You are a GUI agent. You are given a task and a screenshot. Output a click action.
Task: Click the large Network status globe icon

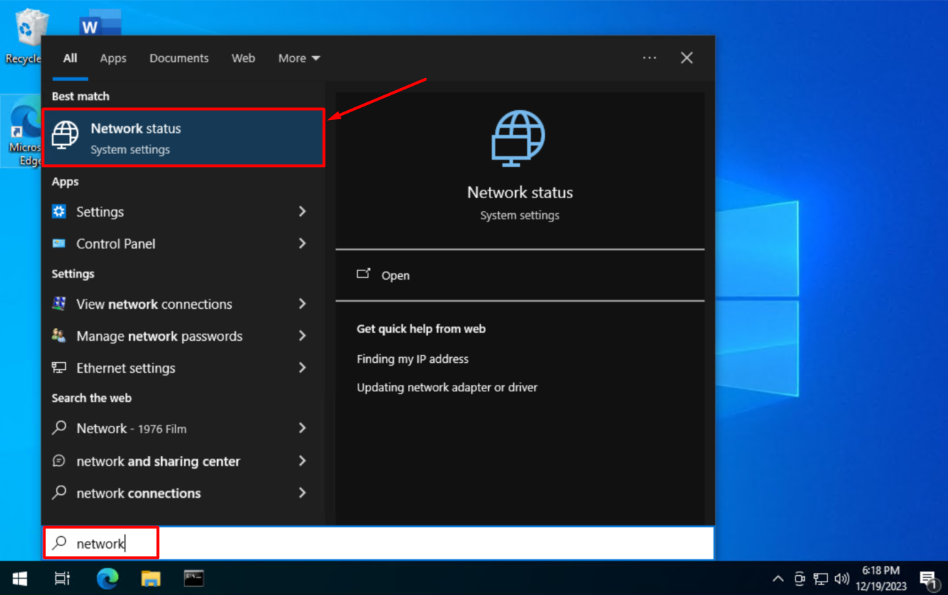[x=519, y=138]
